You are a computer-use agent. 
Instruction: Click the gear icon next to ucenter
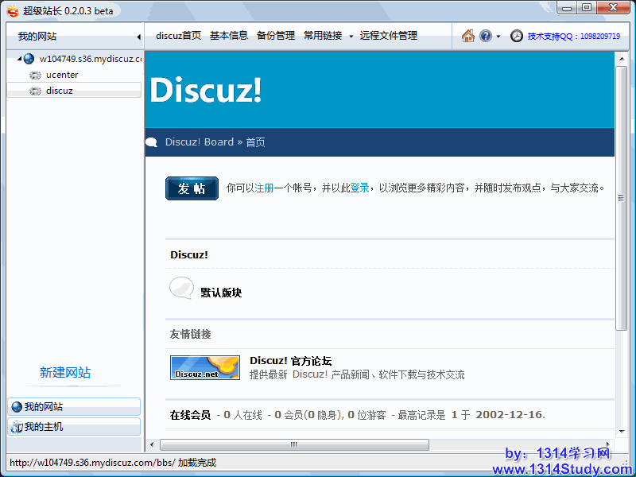[x=35, y=75]
